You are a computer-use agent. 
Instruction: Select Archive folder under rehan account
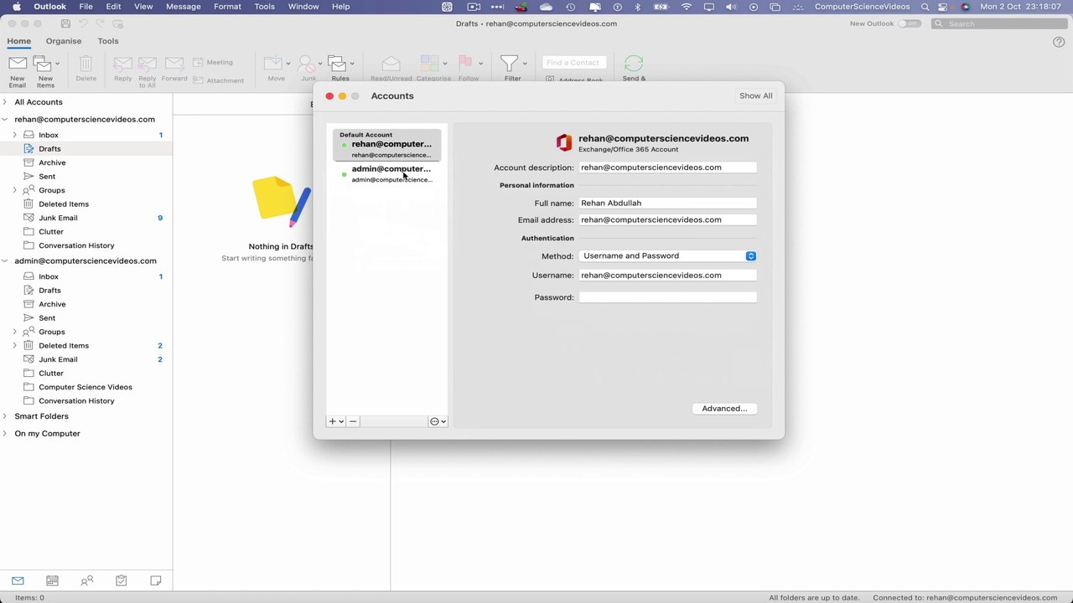click(86, 162)
